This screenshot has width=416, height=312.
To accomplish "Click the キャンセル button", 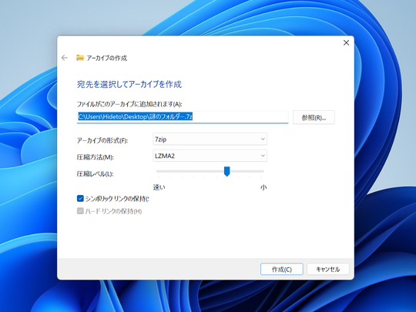I will [x=328, y=270].
